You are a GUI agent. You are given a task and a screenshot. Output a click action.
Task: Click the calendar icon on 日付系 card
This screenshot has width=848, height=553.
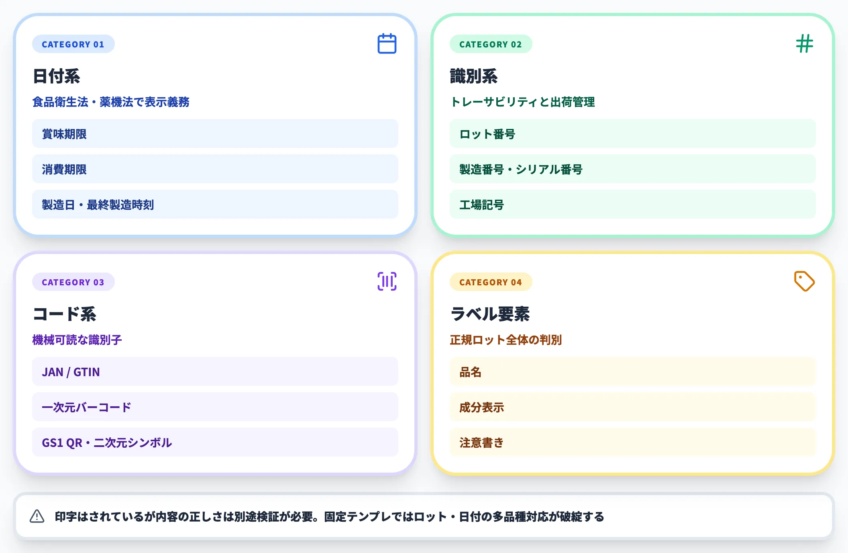(x=387, y=44)
